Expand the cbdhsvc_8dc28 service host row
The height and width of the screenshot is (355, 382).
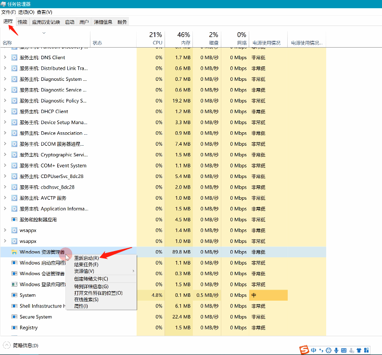(x=5, y=187)
